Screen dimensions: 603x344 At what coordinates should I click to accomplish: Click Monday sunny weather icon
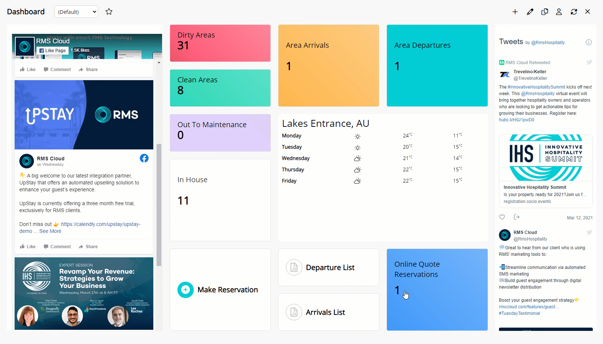coord(357,136)
